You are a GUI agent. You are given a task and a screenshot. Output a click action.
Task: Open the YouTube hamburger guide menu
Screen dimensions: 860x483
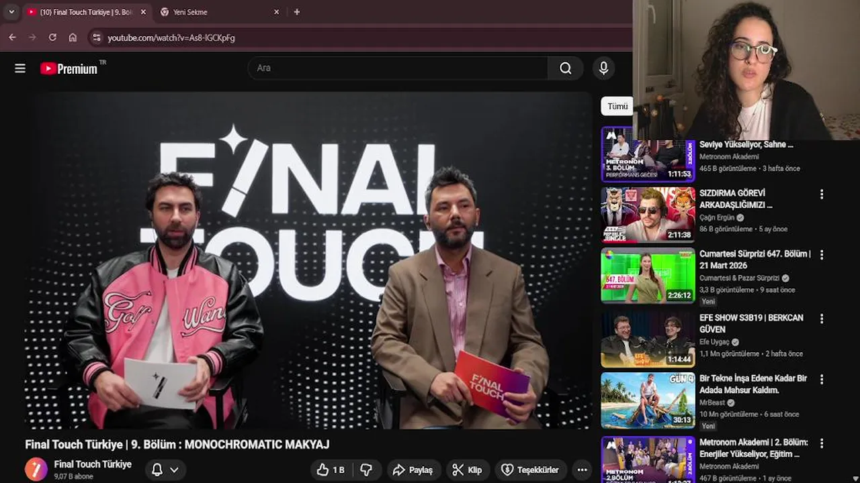20,68
